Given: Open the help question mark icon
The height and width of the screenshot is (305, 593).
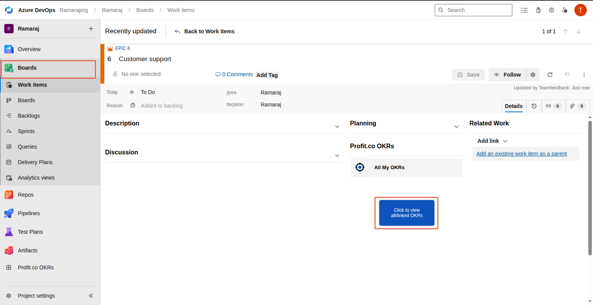Looking at the screenshot, I should (x=552, y=10).
